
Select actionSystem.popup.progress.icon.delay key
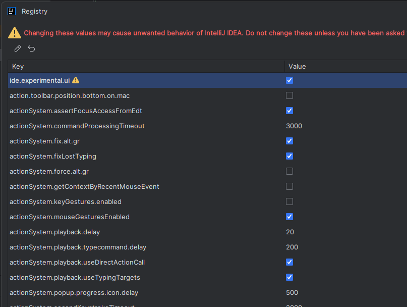[x=74, y=293]
